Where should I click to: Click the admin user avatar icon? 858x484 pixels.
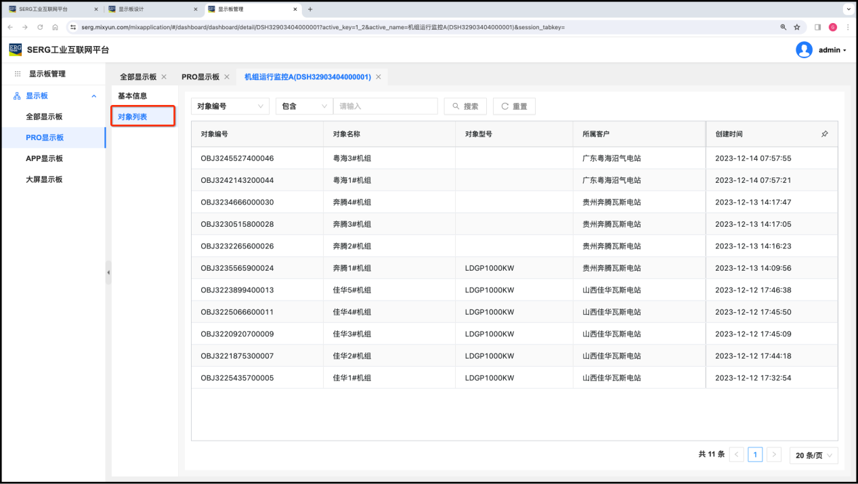click(x=804, y=50)
